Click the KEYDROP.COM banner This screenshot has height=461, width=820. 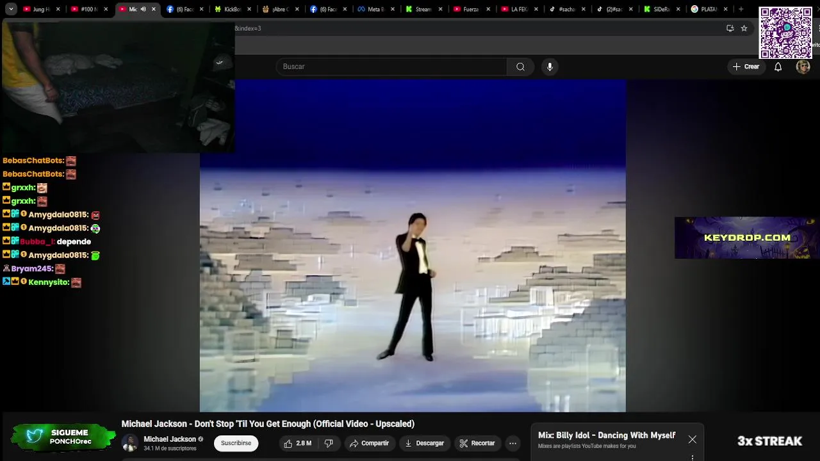[747, 238]
